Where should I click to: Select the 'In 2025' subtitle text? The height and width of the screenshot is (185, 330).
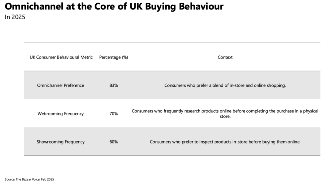[15, 17]
